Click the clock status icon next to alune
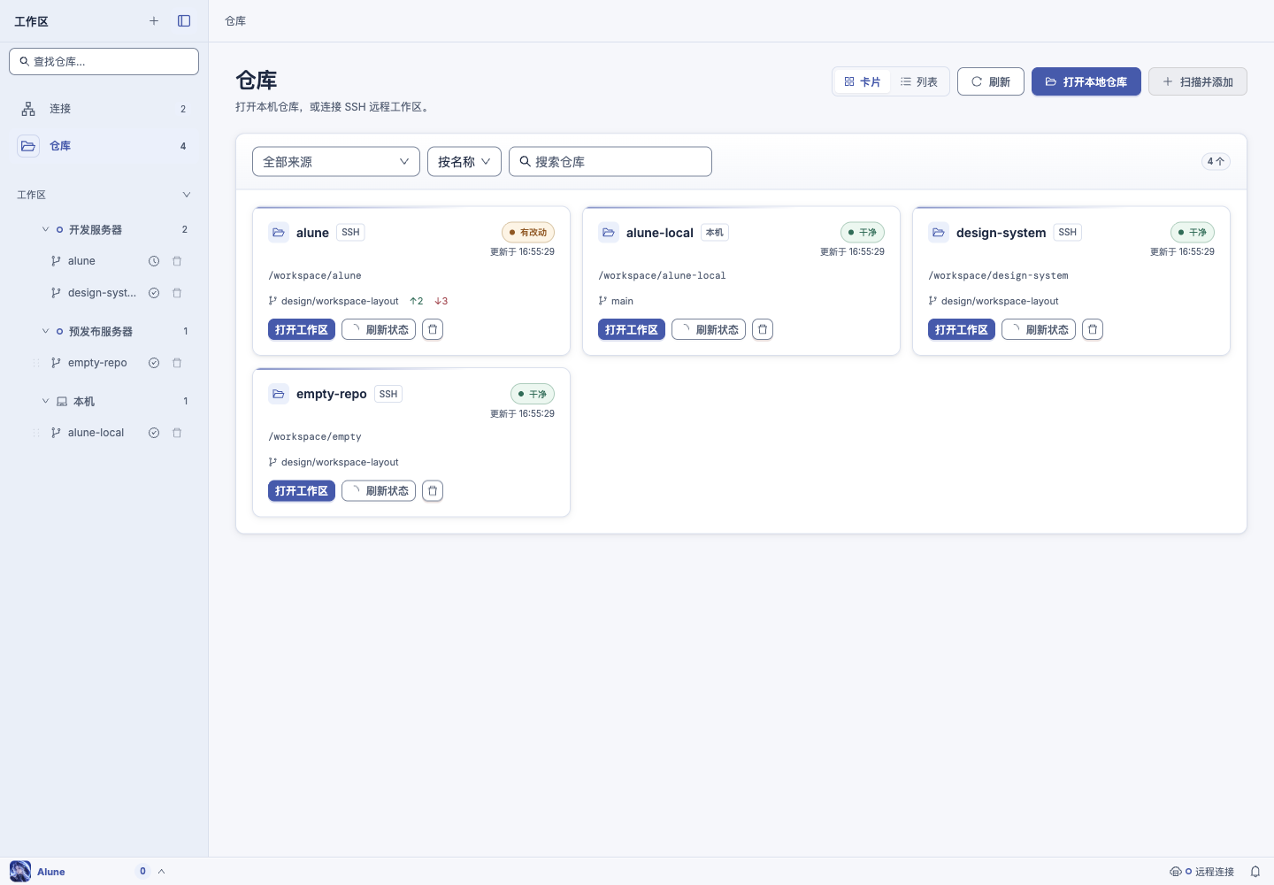 [x=154, y=261]
